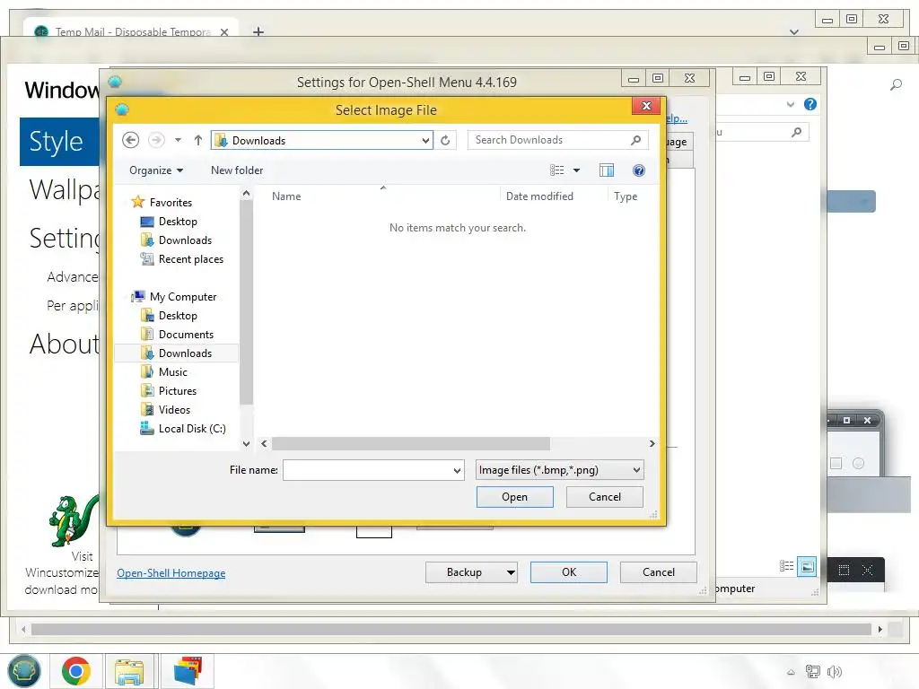Click Open-Shell Homepage link

point(171,573)
